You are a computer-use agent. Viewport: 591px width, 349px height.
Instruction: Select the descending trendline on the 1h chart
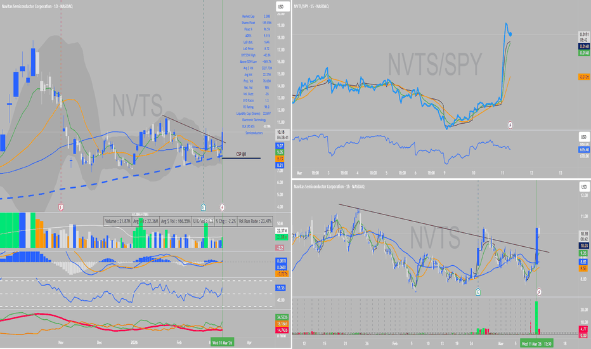click(444, 228)
